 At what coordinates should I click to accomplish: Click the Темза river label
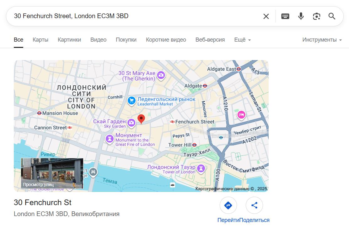pyautogui.click(x=110, y=181)
